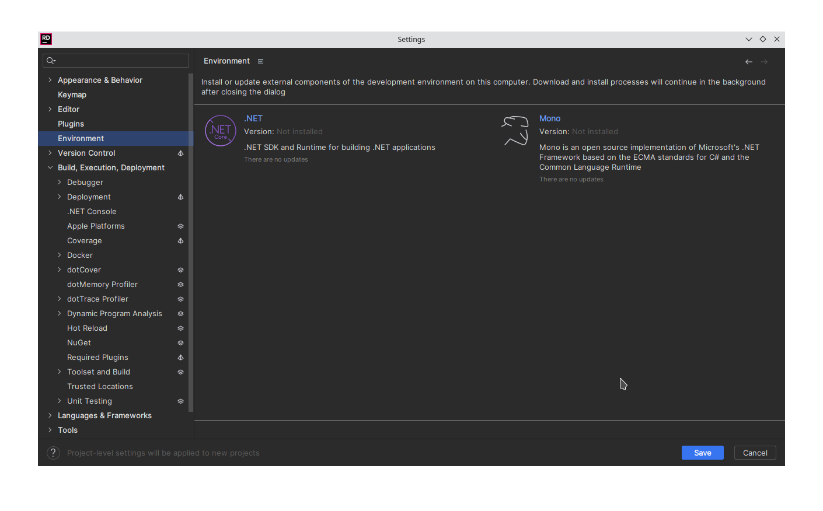823x511 pixels.
Task: Go back with the left arrow icon
Action: pos(749,62)
